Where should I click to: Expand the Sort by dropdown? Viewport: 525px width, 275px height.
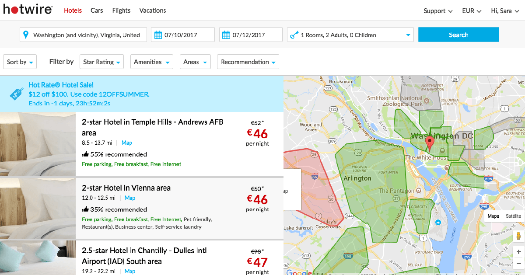point(20,62)
